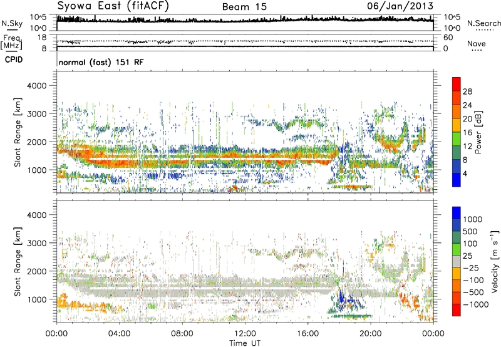Screen dimensions: 501x347
Task: Click the noise level trace in top panel
Action: pos(245,21)
